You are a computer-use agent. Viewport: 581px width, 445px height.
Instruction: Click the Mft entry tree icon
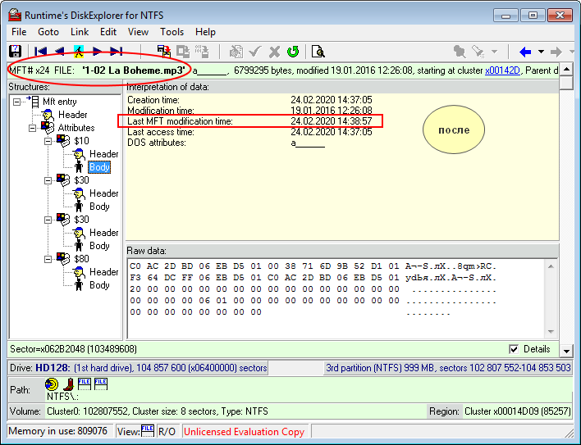point(33,101)
